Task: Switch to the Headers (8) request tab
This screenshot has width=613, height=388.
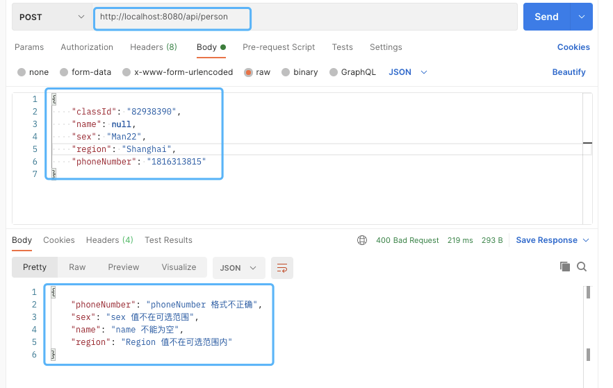Action: 153,47
